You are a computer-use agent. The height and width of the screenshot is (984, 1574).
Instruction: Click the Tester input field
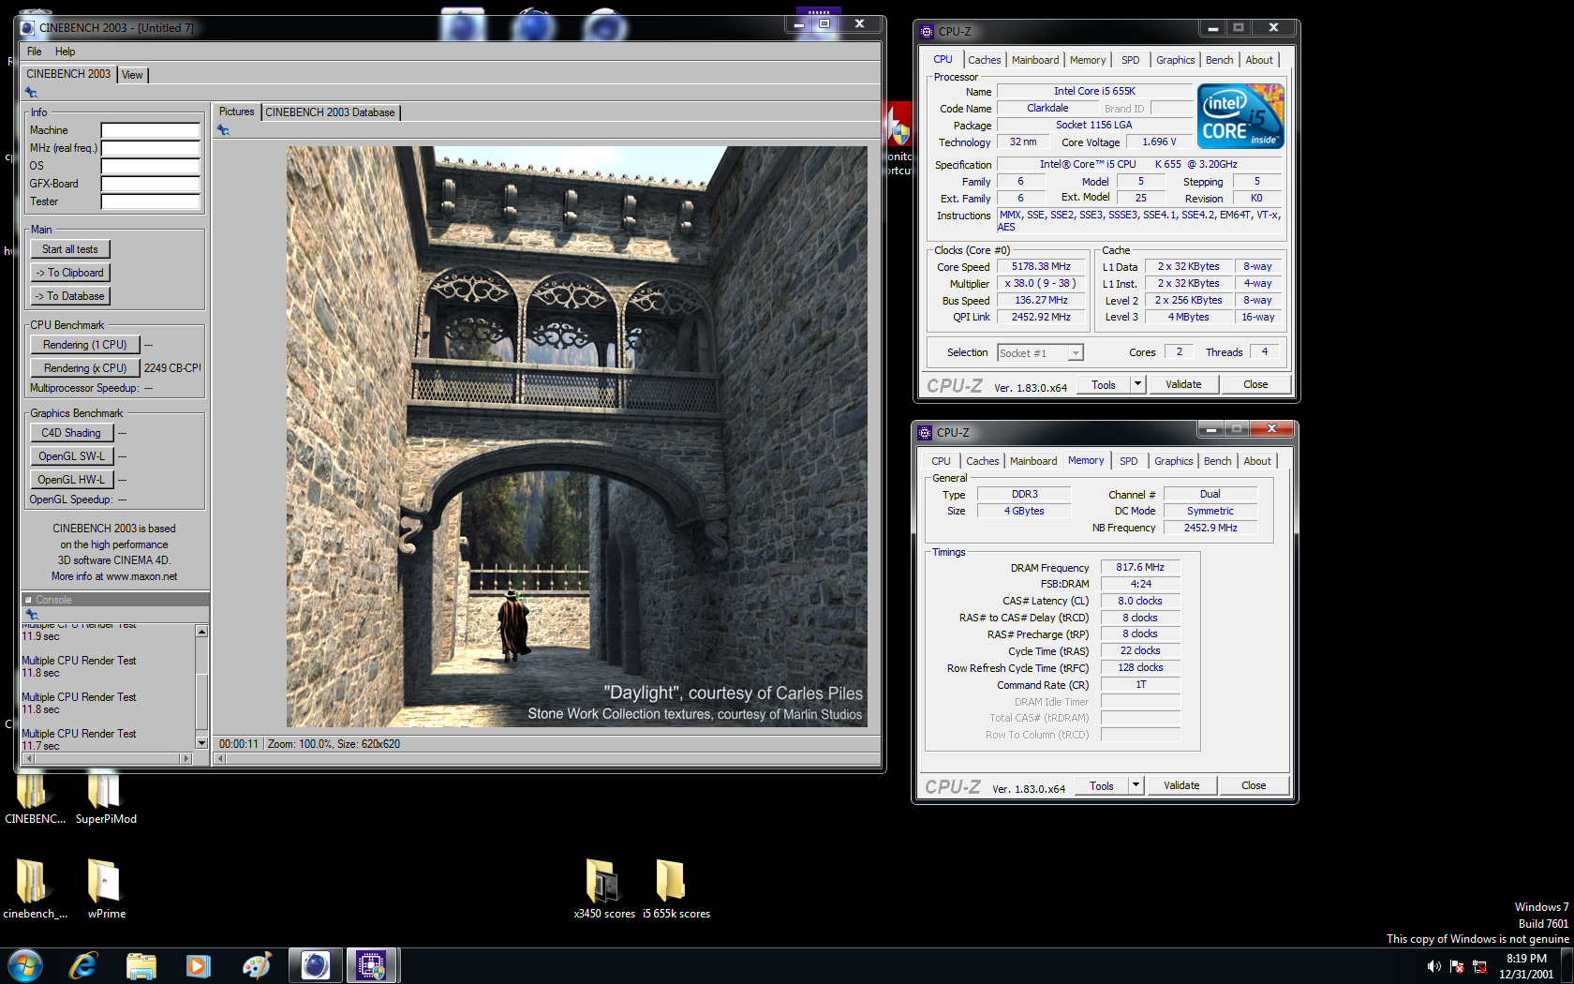pos(151,201)
